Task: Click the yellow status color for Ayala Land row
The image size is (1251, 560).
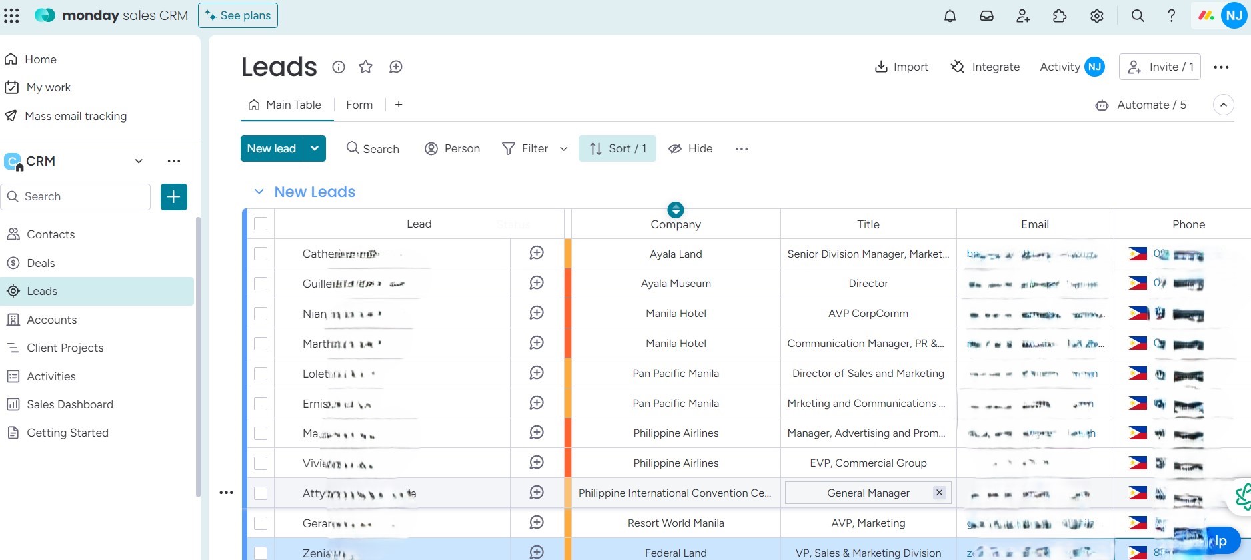Action: pos(568,254)
